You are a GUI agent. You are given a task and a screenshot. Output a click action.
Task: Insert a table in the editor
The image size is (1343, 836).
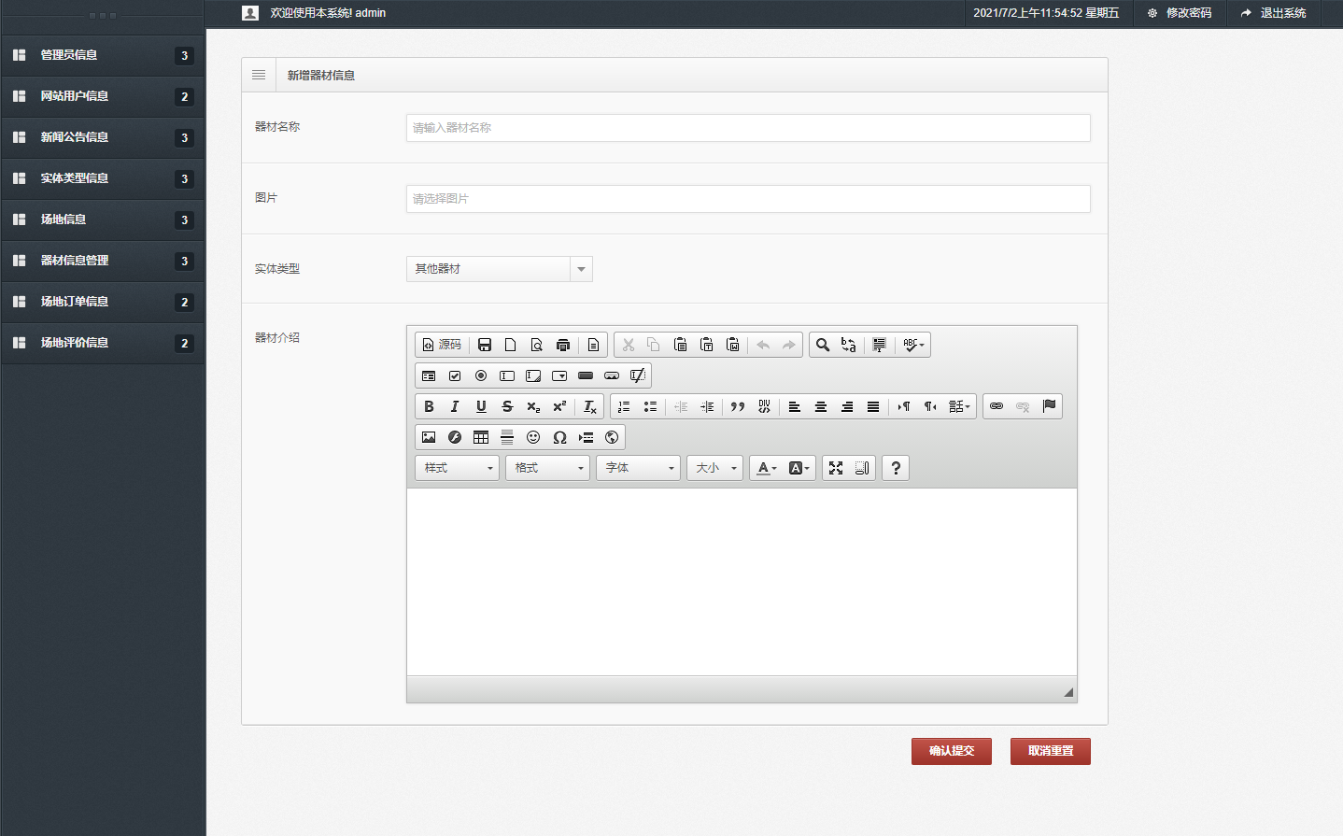coord(481,437)
